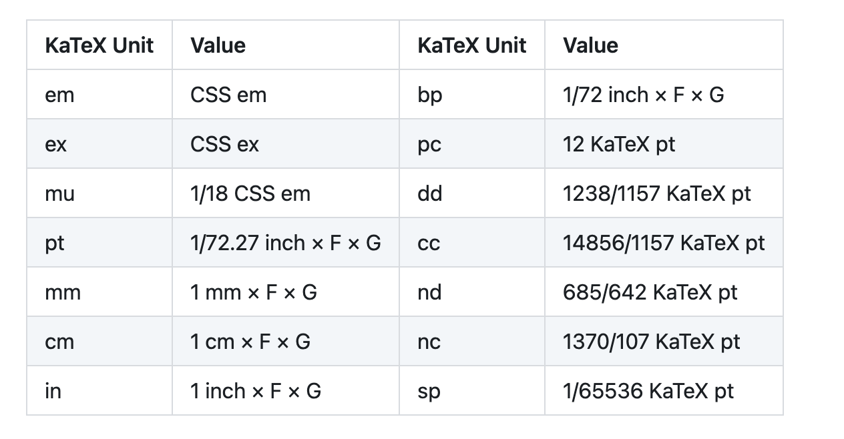Click the "sp" unit cell

click(x=429, y=391)
